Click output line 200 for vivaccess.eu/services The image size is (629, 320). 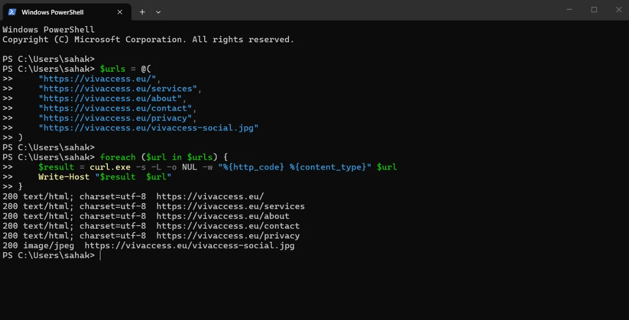pos(154,206)
